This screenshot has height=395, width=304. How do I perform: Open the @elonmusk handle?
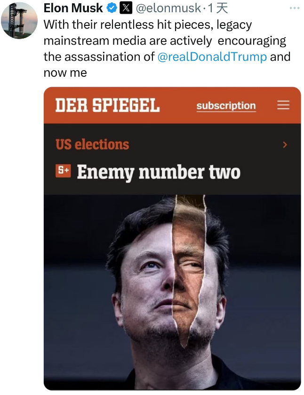point(168,8)
